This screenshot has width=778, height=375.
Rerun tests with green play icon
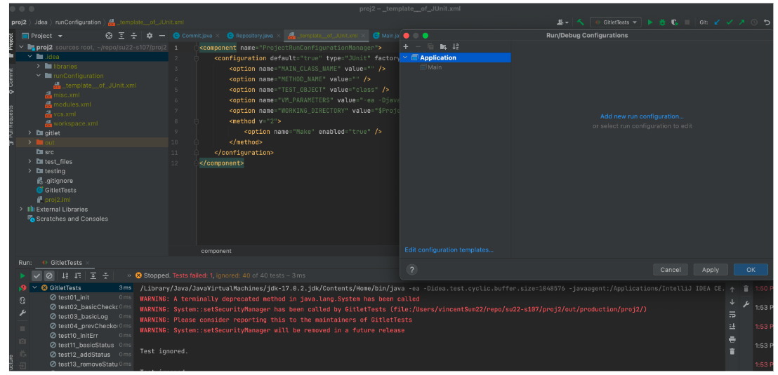[x=22, y=276]
